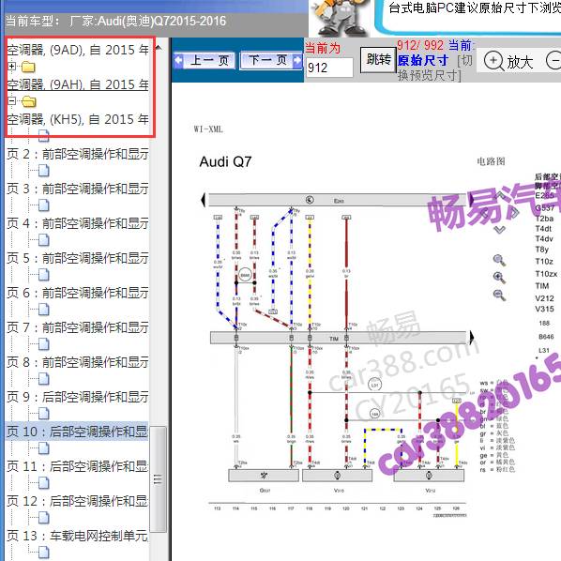
Task: Click the Audi Q7 diagram title
Action: [225, 161]
